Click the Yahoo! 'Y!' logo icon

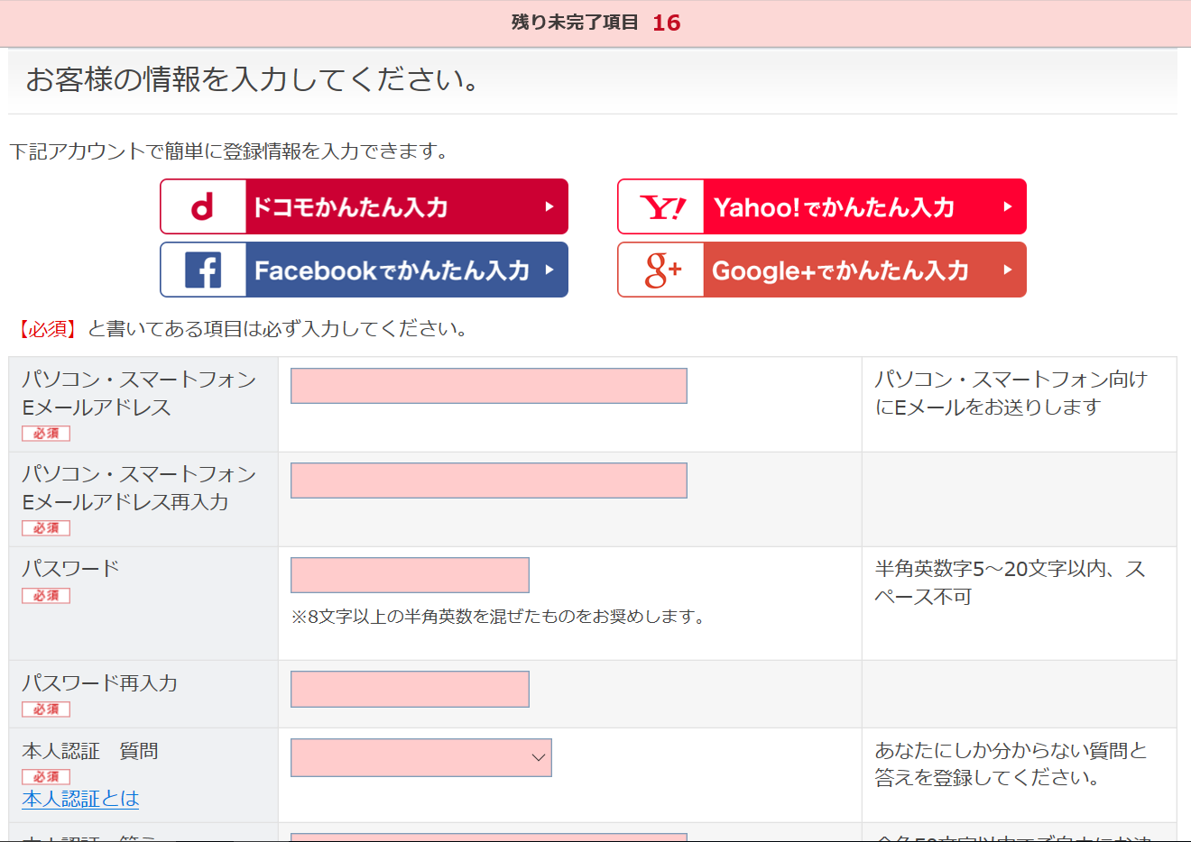662,208
